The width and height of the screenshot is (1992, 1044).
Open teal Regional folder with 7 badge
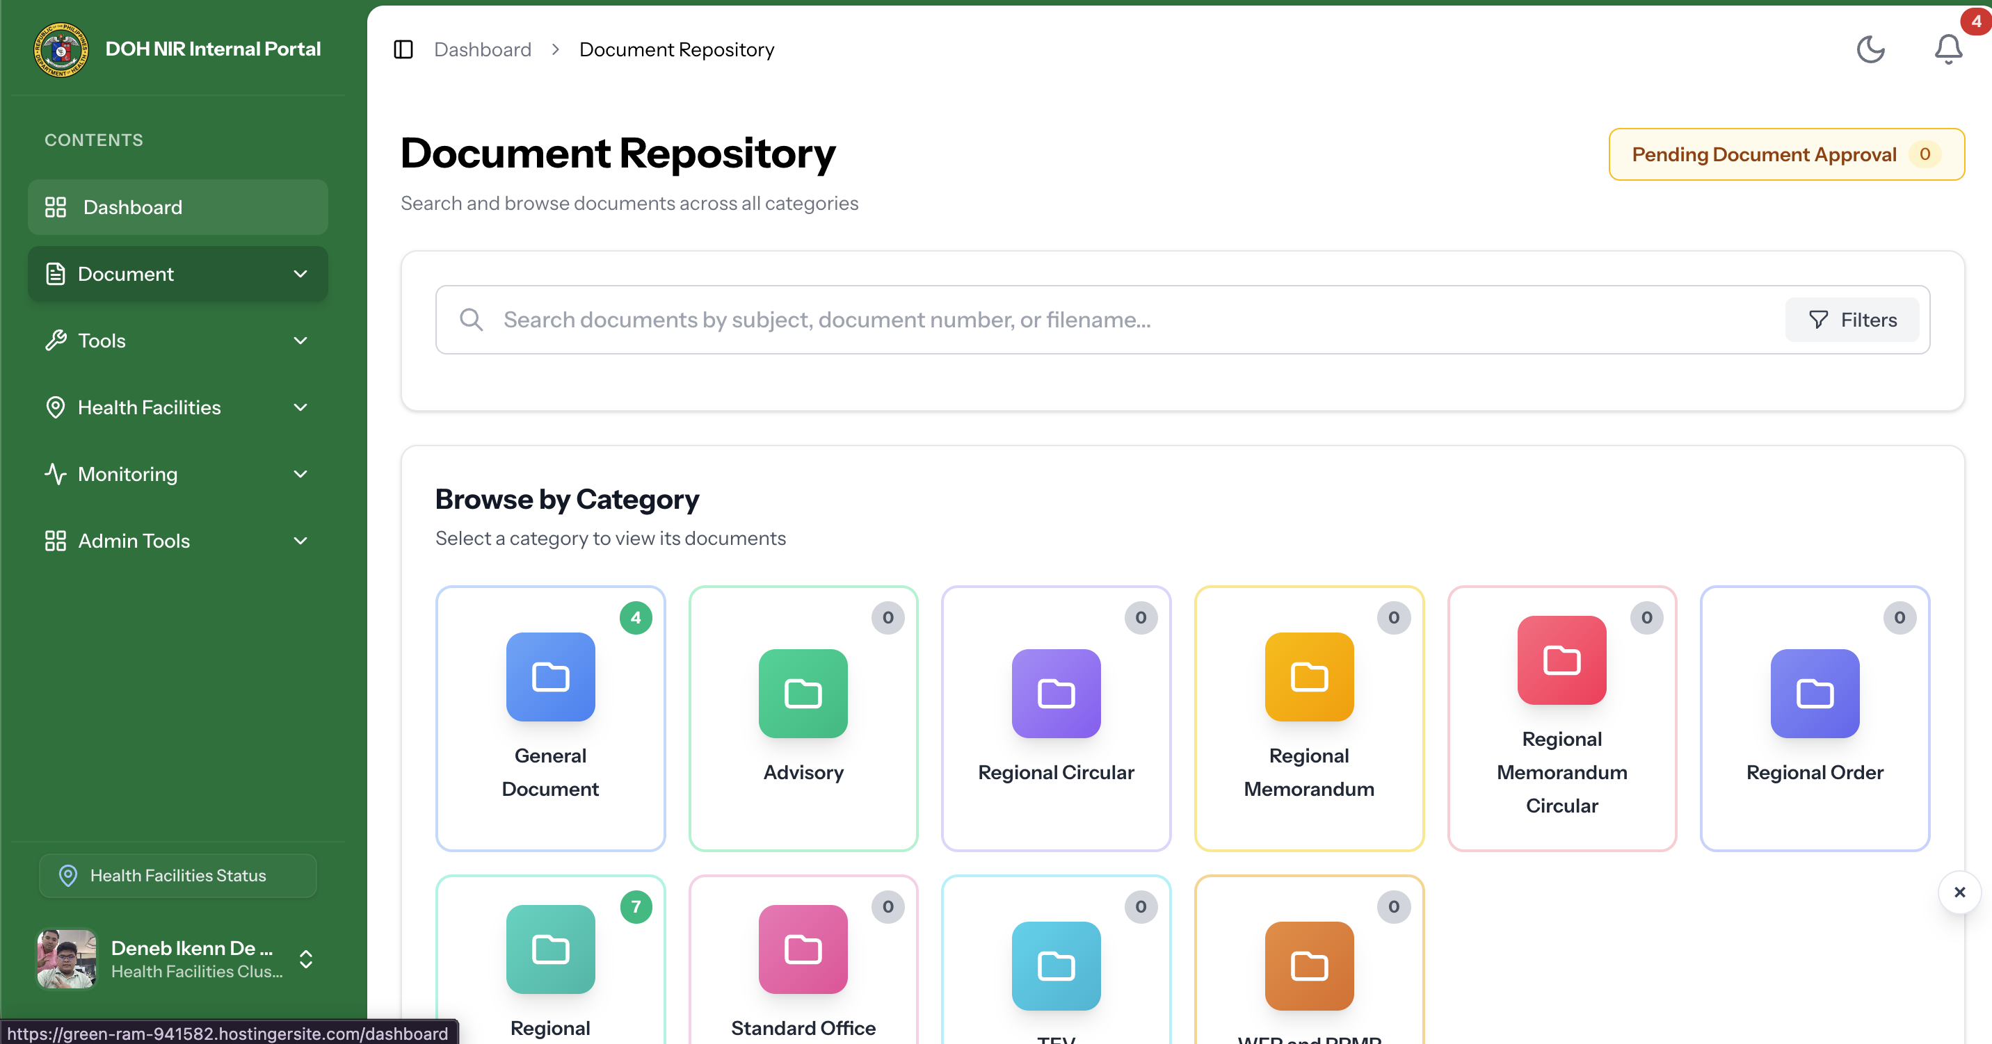(x=551, y=949)
